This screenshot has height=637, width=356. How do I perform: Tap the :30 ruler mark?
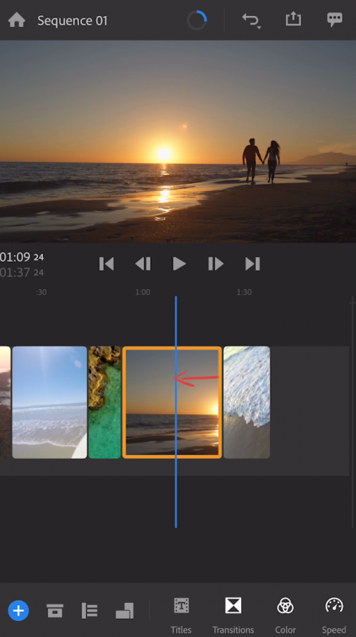point(41,292)
